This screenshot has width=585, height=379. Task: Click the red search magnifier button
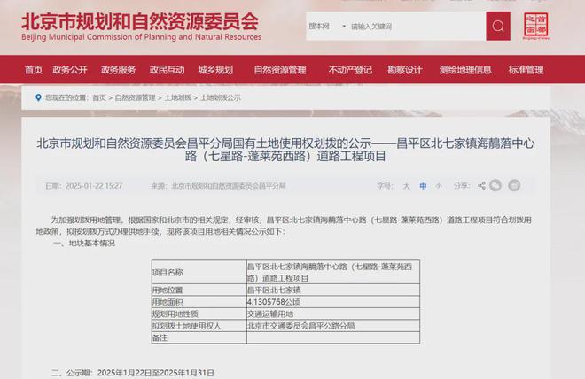pos(498,26)
